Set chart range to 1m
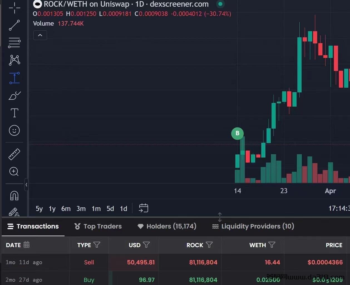The image size is (350, 285). pos(96,208)
